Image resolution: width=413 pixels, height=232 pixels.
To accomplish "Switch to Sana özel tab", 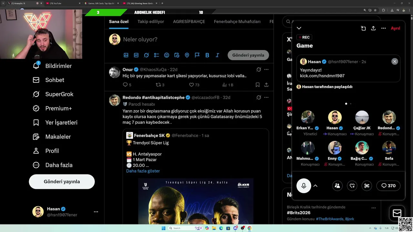I will point(119,22).
